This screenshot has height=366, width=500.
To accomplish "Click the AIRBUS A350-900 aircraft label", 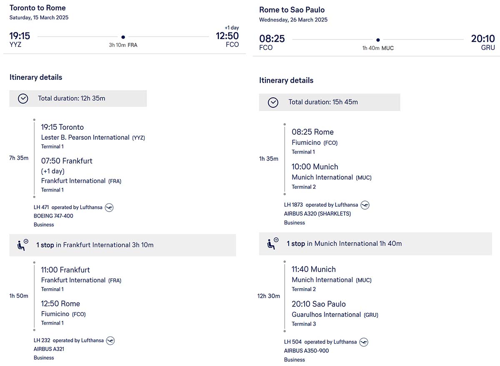I will (306, 351).
